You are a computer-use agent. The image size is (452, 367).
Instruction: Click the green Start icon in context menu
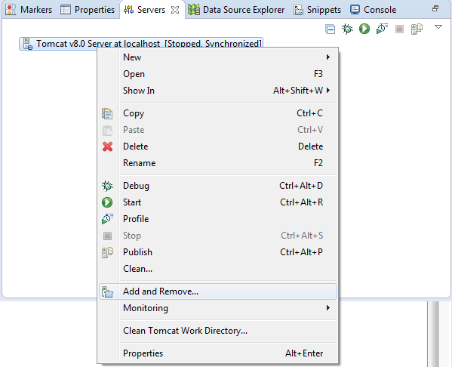pos(107,202)
